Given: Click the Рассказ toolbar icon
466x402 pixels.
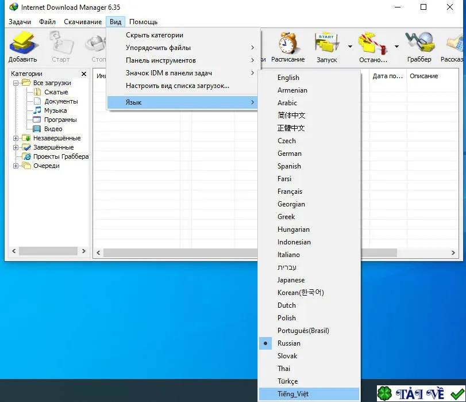Looking at the screenshot, I should click(x=455, y=44).
